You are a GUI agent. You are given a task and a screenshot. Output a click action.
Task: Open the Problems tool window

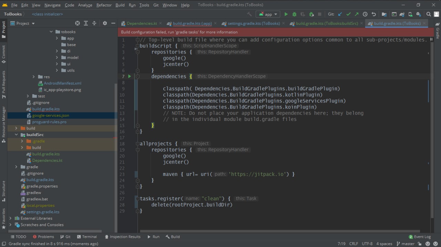point(43,237)
